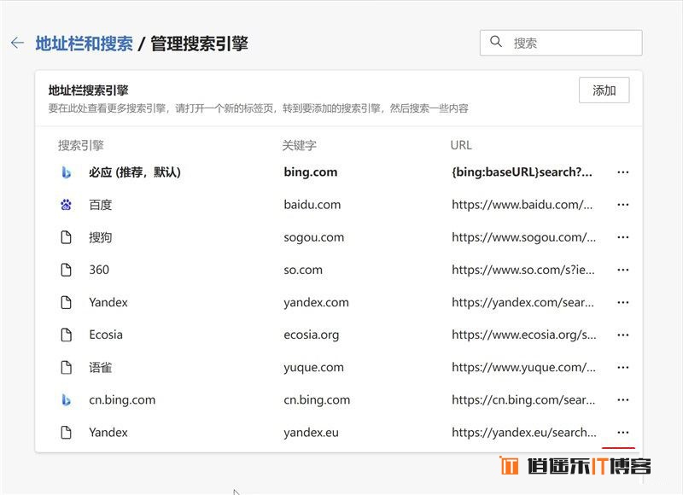Select the 搜索引擎 column header

[81, 145]
